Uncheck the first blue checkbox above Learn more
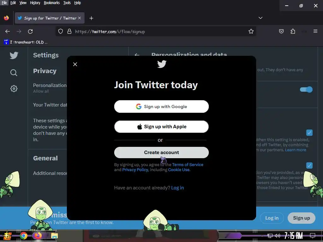The height and width of the screenshot is (242, 323). [x=309, y=133]
